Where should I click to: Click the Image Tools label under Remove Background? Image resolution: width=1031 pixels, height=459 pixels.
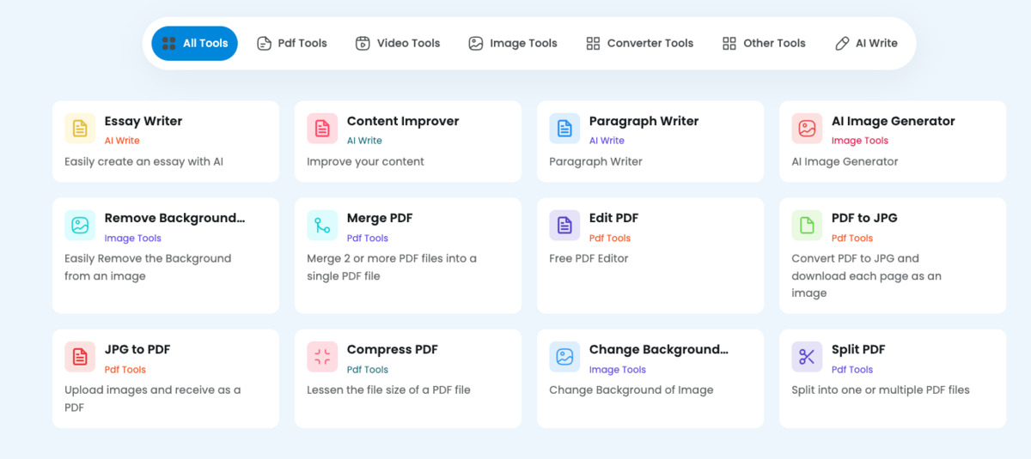(x=133, y=239)
